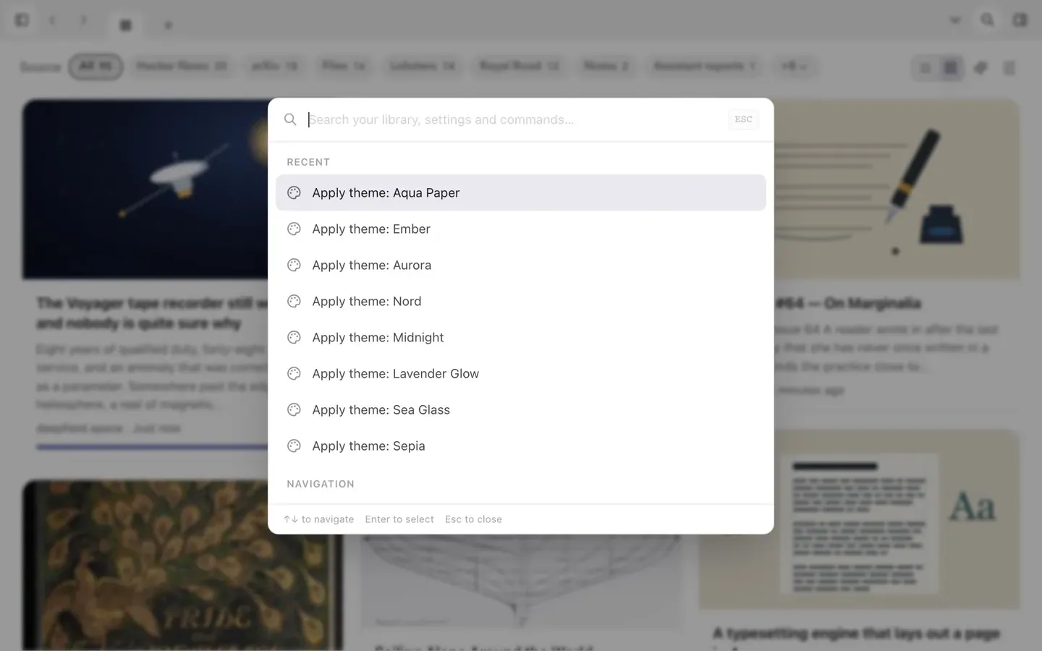Viewport: 1042px width, 651px height.
Task: Open the Voyager spacecraft article thumbnail
Action: click(145, 189)
